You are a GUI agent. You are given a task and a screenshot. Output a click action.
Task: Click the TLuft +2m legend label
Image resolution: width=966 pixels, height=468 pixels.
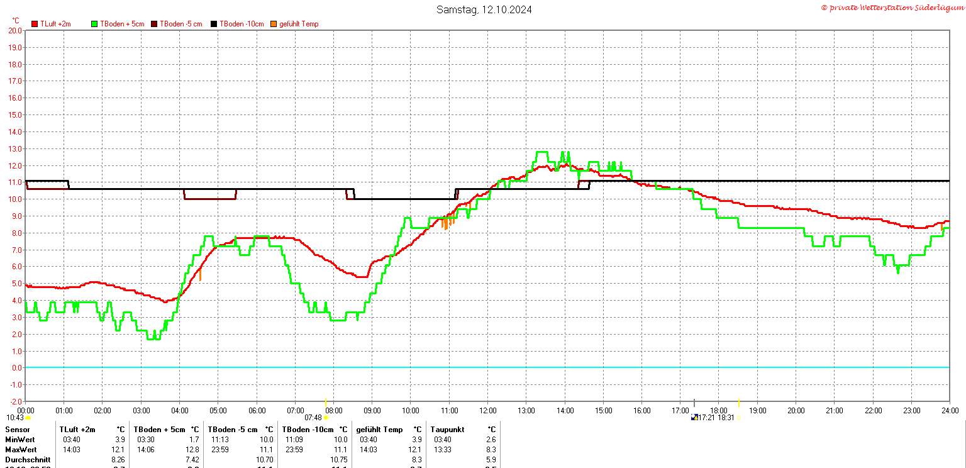(x=56, y=24)
